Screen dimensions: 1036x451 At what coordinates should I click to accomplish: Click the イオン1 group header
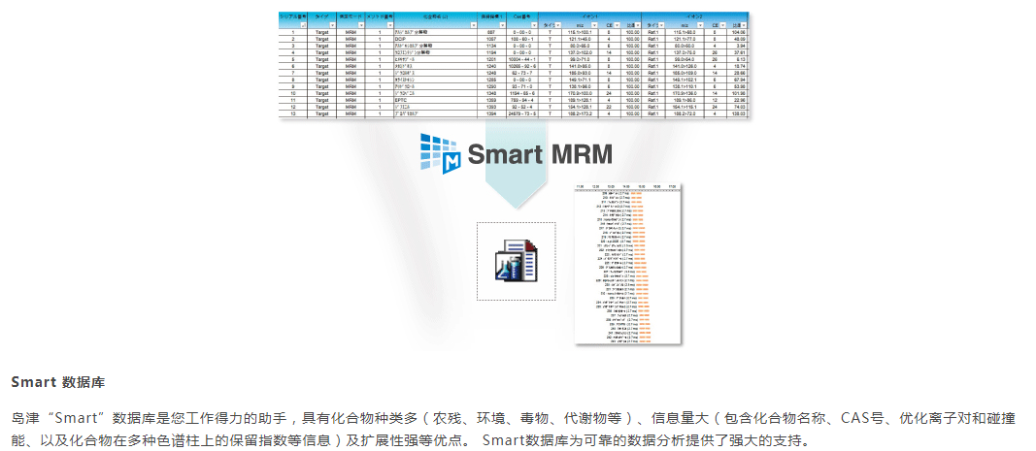coord(590,16)
